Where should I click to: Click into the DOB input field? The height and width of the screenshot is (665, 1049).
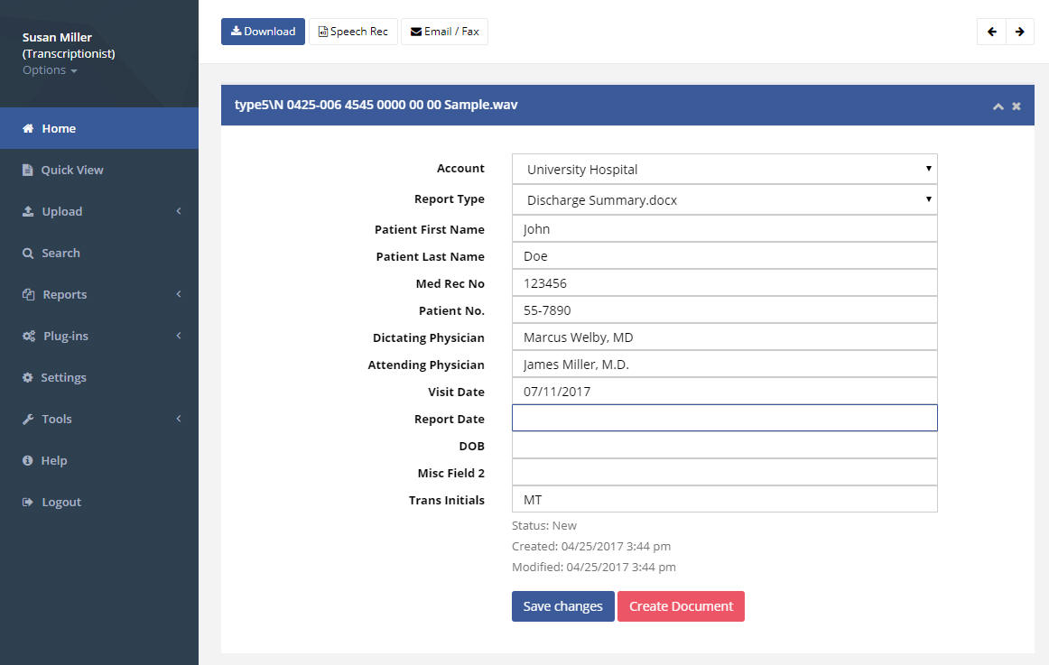[725, 445]
